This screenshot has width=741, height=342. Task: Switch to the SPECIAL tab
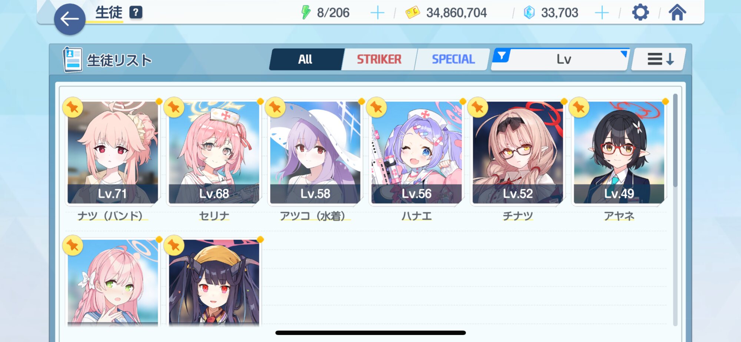click(453, 59)
